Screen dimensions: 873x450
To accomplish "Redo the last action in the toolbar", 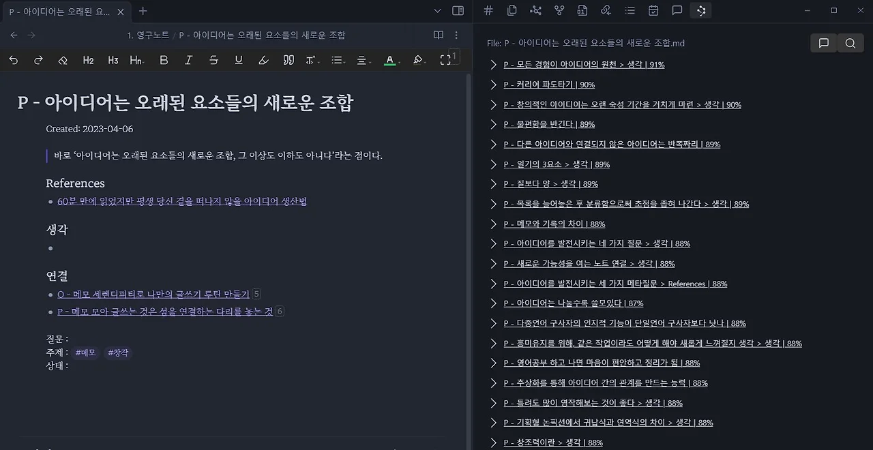I will coord(38,60).
